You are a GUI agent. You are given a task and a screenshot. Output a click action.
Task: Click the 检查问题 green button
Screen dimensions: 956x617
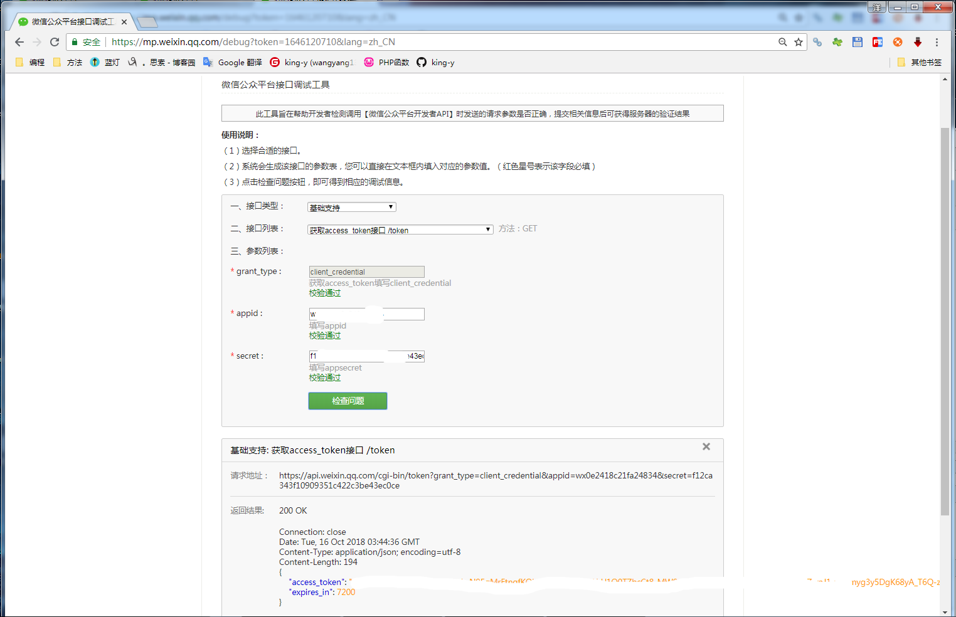click(x=348, y=401)
